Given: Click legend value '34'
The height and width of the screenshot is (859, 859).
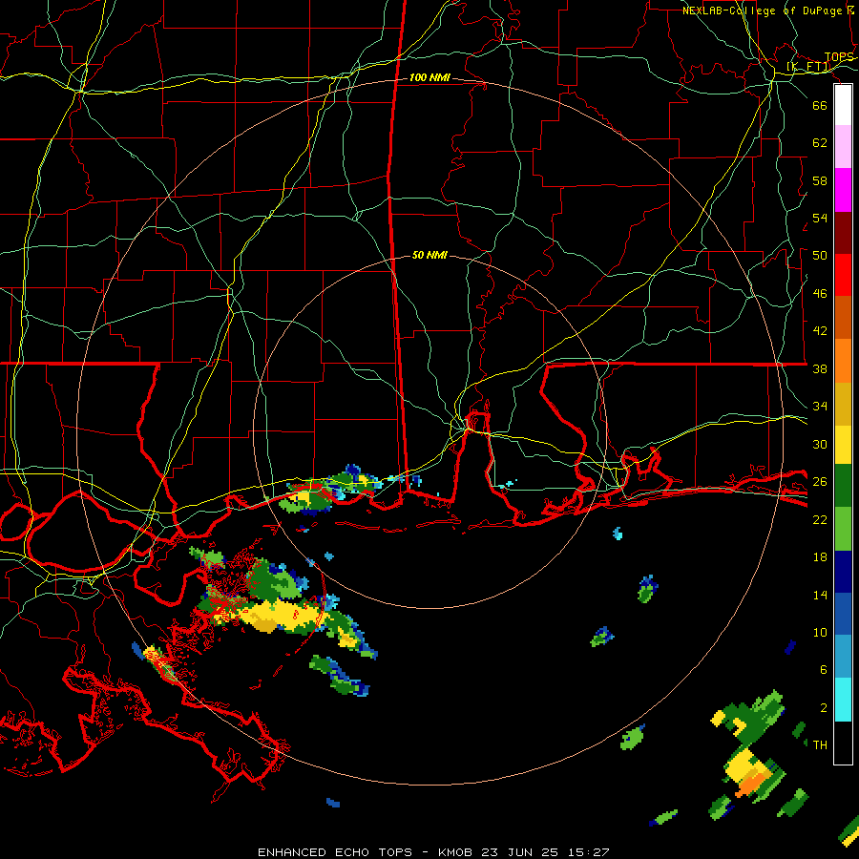Looking at the screenshot, I should pyautogui.click(x=820, y=407).
